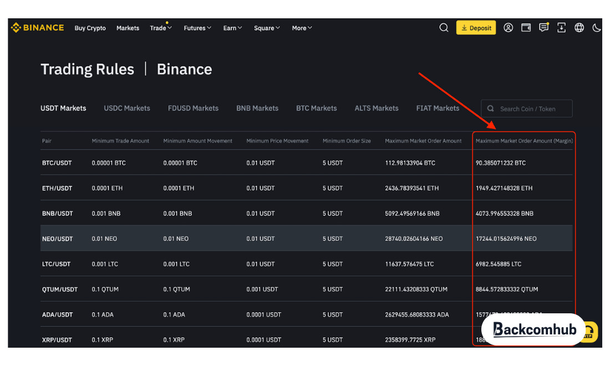
Task: Expand the Trade dropdown menu
Action: (161, 28)
